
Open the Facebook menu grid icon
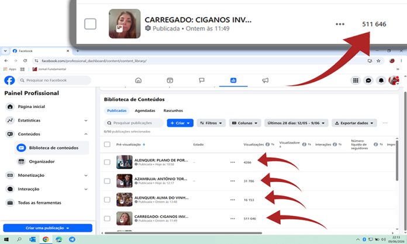pyautogui.click(x=356, y=81)
